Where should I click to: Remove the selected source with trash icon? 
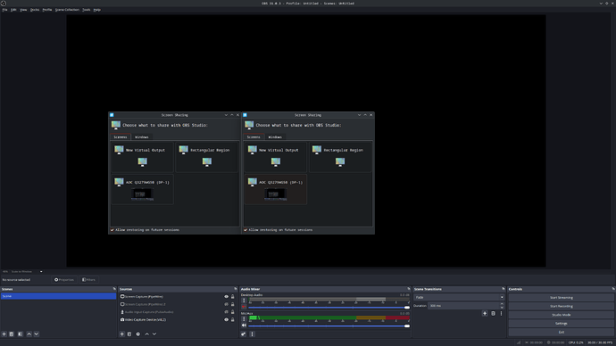coord(129,334)
